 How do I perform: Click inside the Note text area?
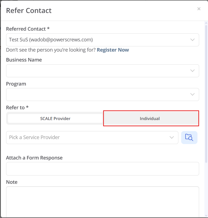pos(102,201)
